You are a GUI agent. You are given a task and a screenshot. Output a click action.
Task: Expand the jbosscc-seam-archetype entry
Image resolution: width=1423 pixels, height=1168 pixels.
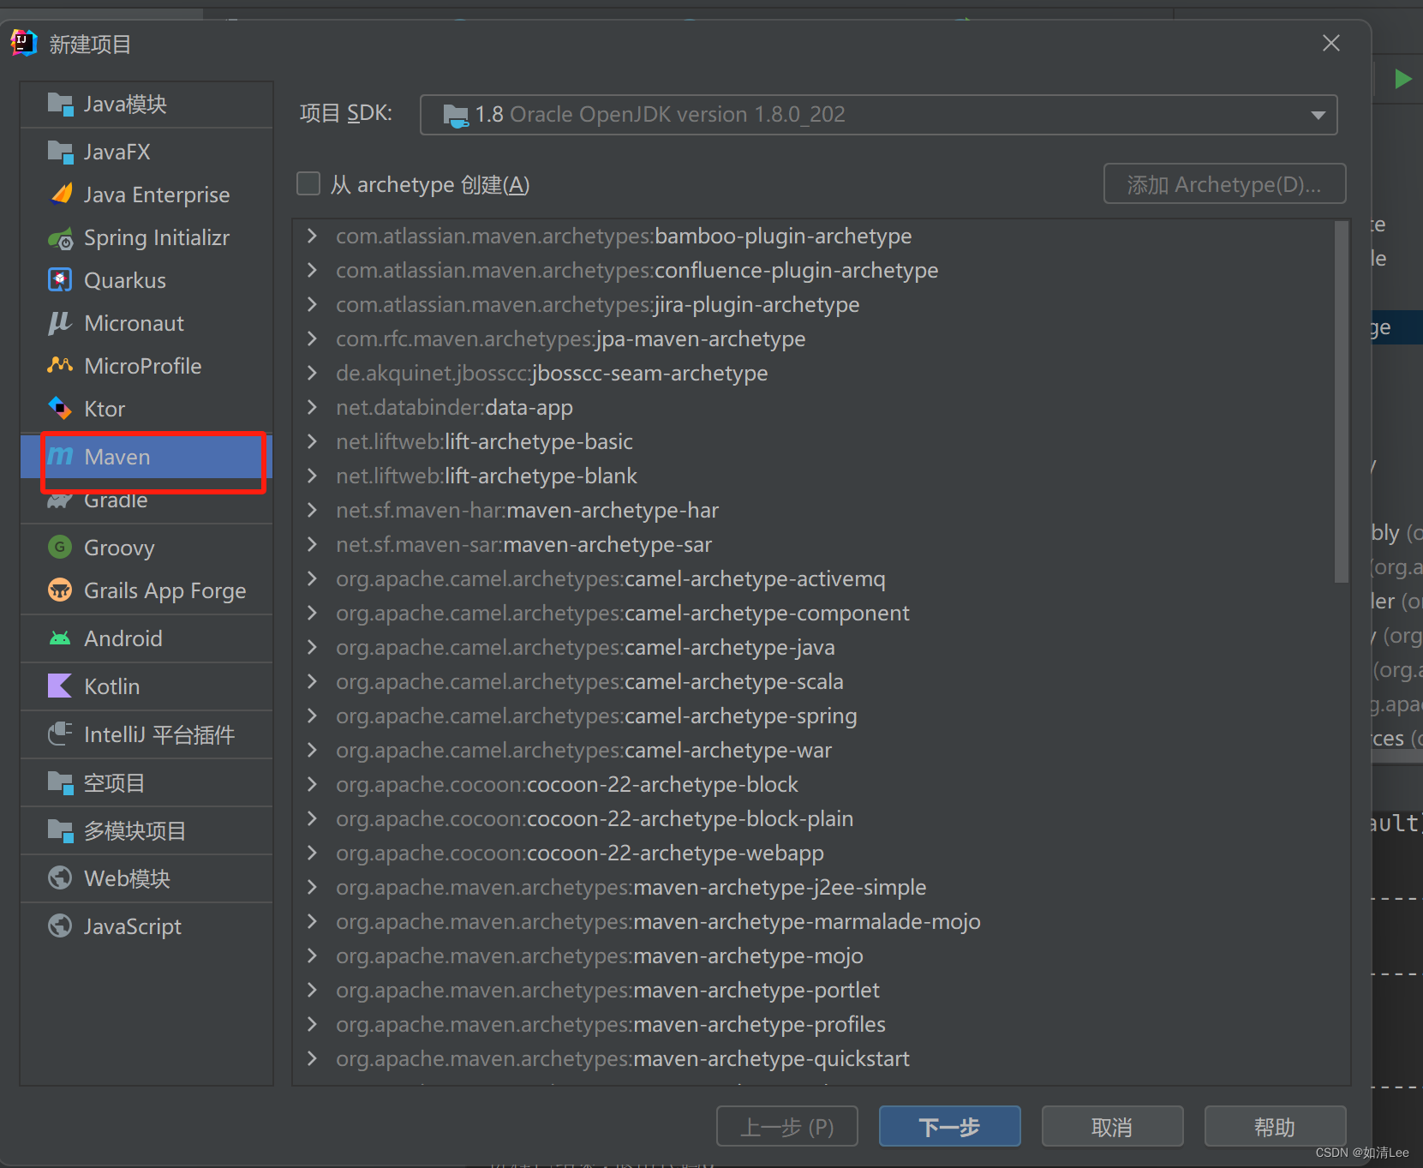click(313, 373)
